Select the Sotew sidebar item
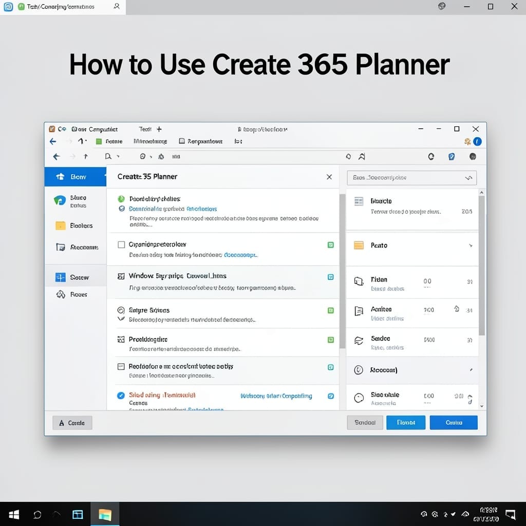Image resolution: width=526 pixels, height=526 pixels. click(x=75, y=277)
